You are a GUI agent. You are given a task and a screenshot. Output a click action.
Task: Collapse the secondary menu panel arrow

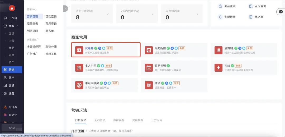point(65,9)
